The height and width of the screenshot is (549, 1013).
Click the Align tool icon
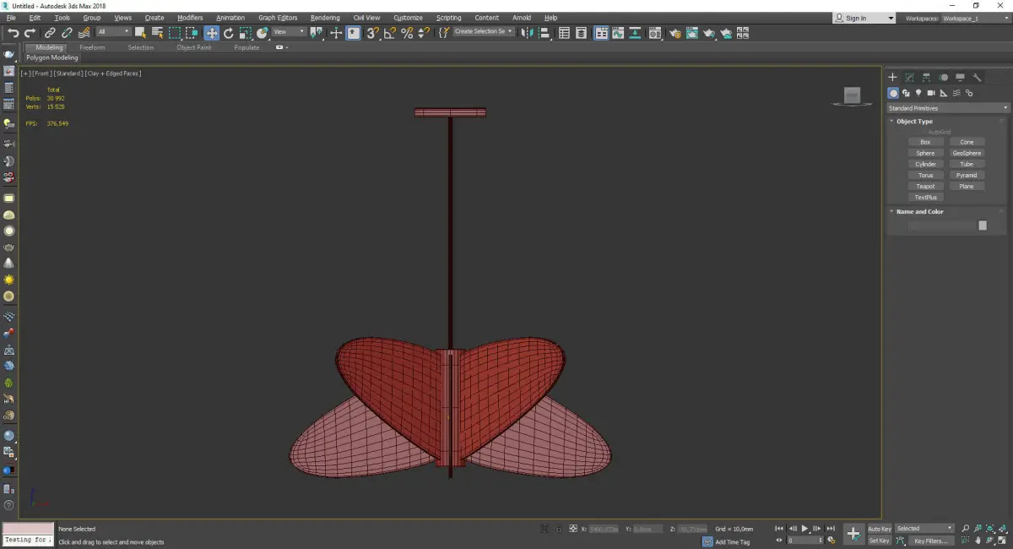[544, 33]
